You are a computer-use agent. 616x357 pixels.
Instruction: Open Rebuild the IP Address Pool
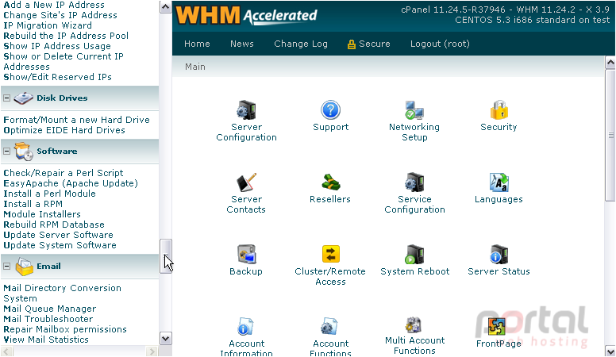(x=66, y=36)
